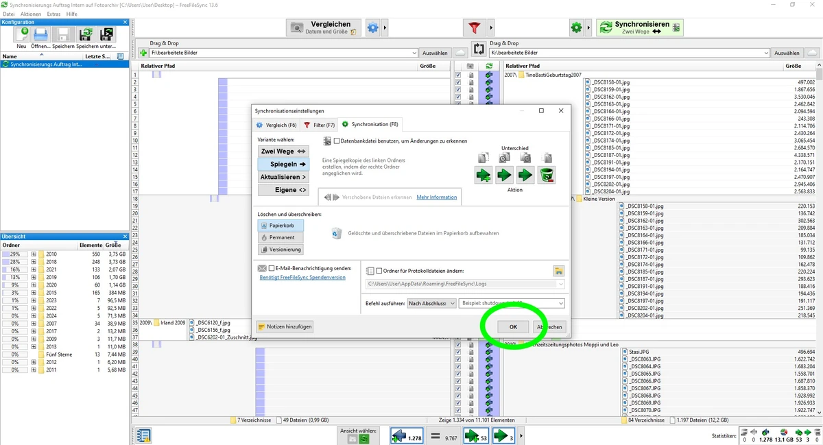This screenshot has height=445, width=823.
Task: Open the Aktionen menu
Action: 31,14
